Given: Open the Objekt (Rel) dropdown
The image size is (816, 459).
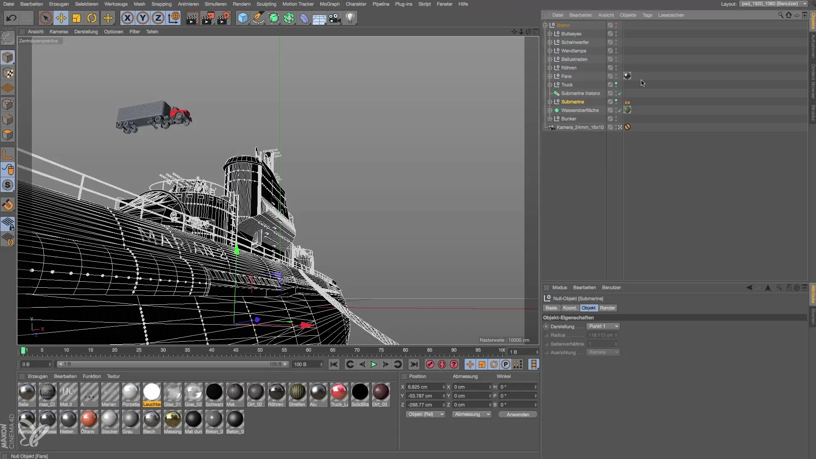Looking at the screenshot, I should coord(425,414).
